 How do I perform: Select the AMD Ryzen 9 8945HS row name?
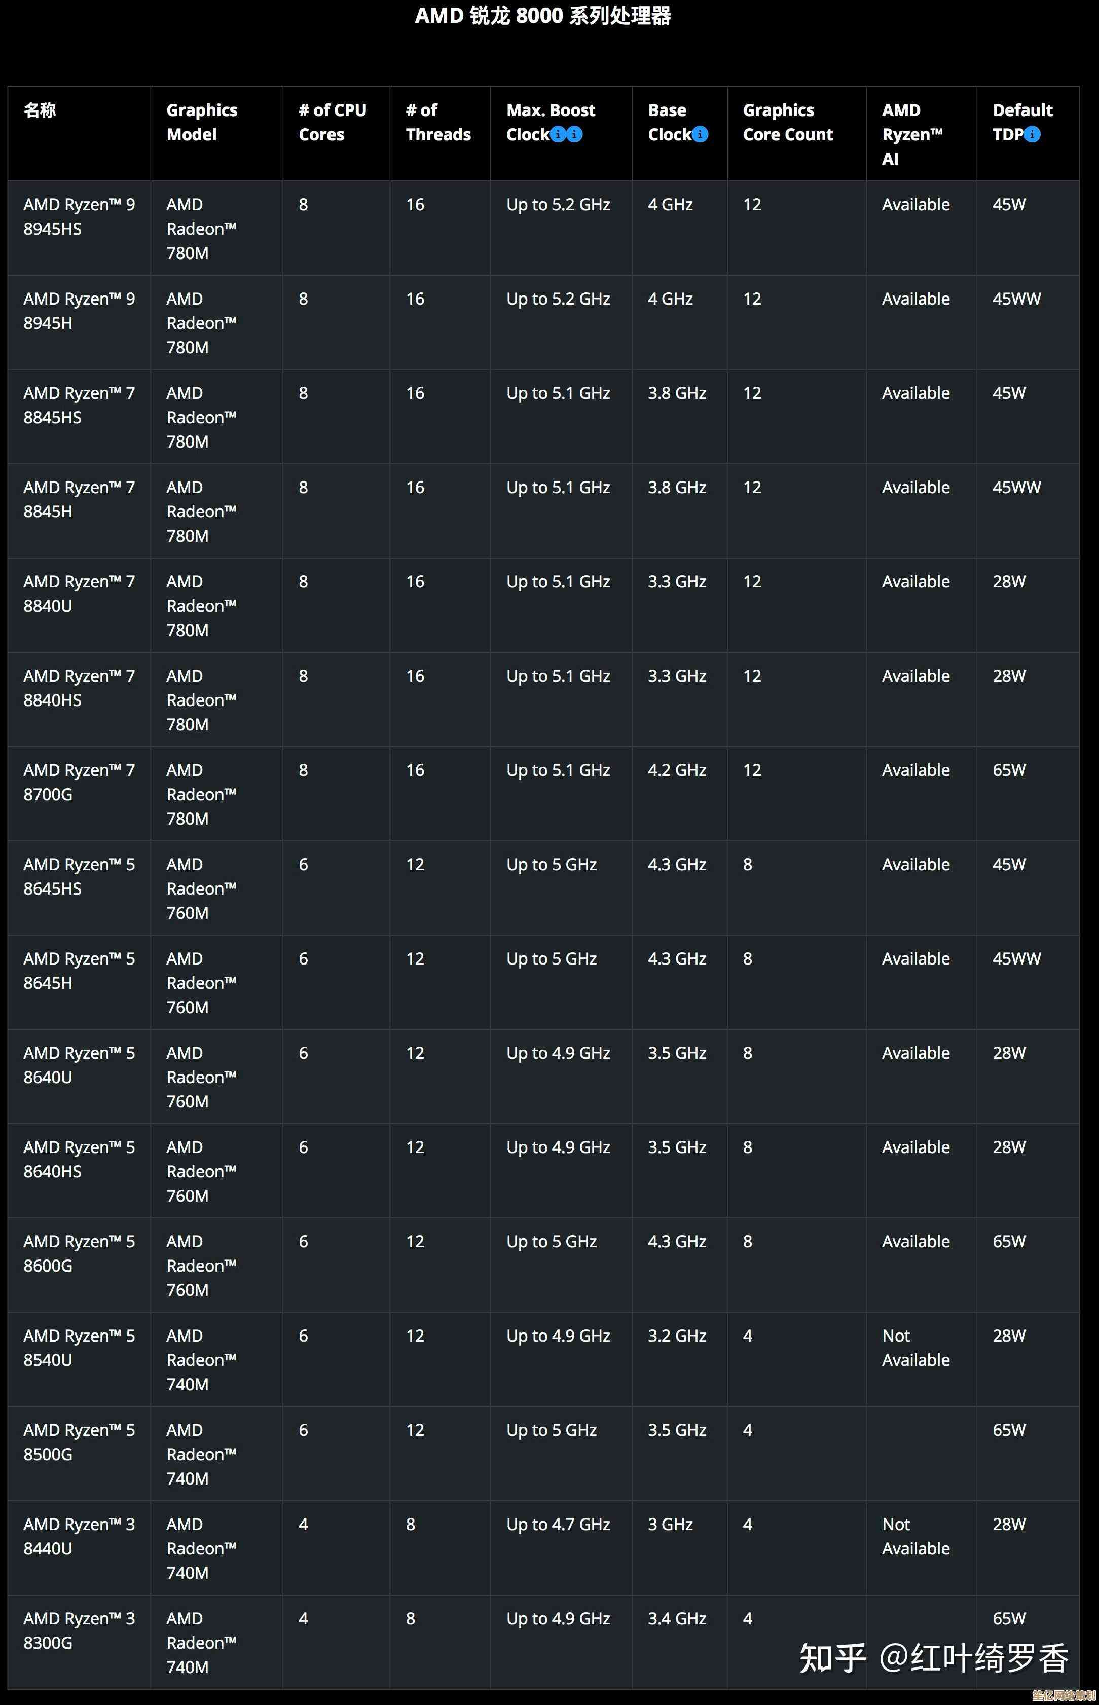point(79,217)
